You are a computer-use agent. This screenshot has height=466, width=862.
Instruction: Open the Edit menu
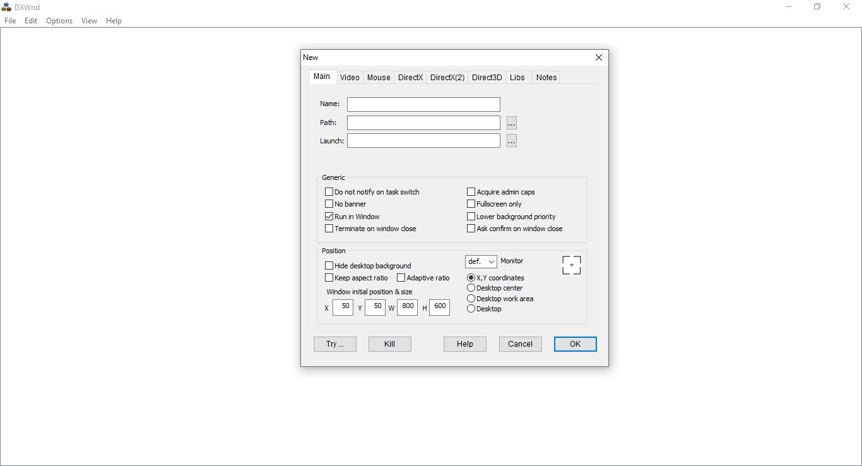pos(31,21)
